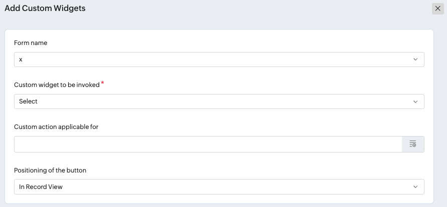Click gray button area around criteria icon

pos(413,144)
